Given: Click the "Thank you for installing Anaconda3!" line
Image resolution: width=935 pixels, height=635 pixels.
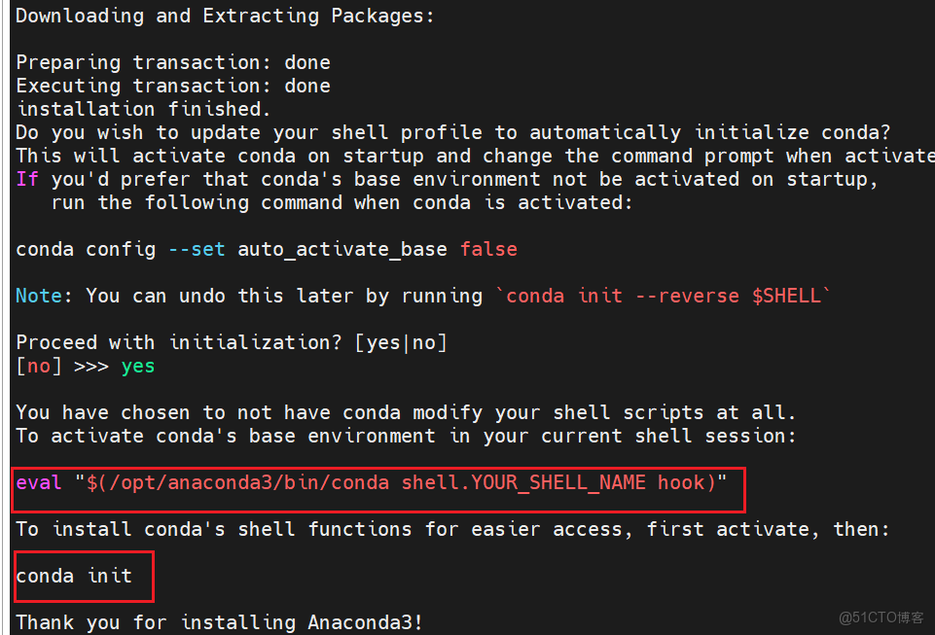Looking at the screenshot, I should click(x=220, y=622).
